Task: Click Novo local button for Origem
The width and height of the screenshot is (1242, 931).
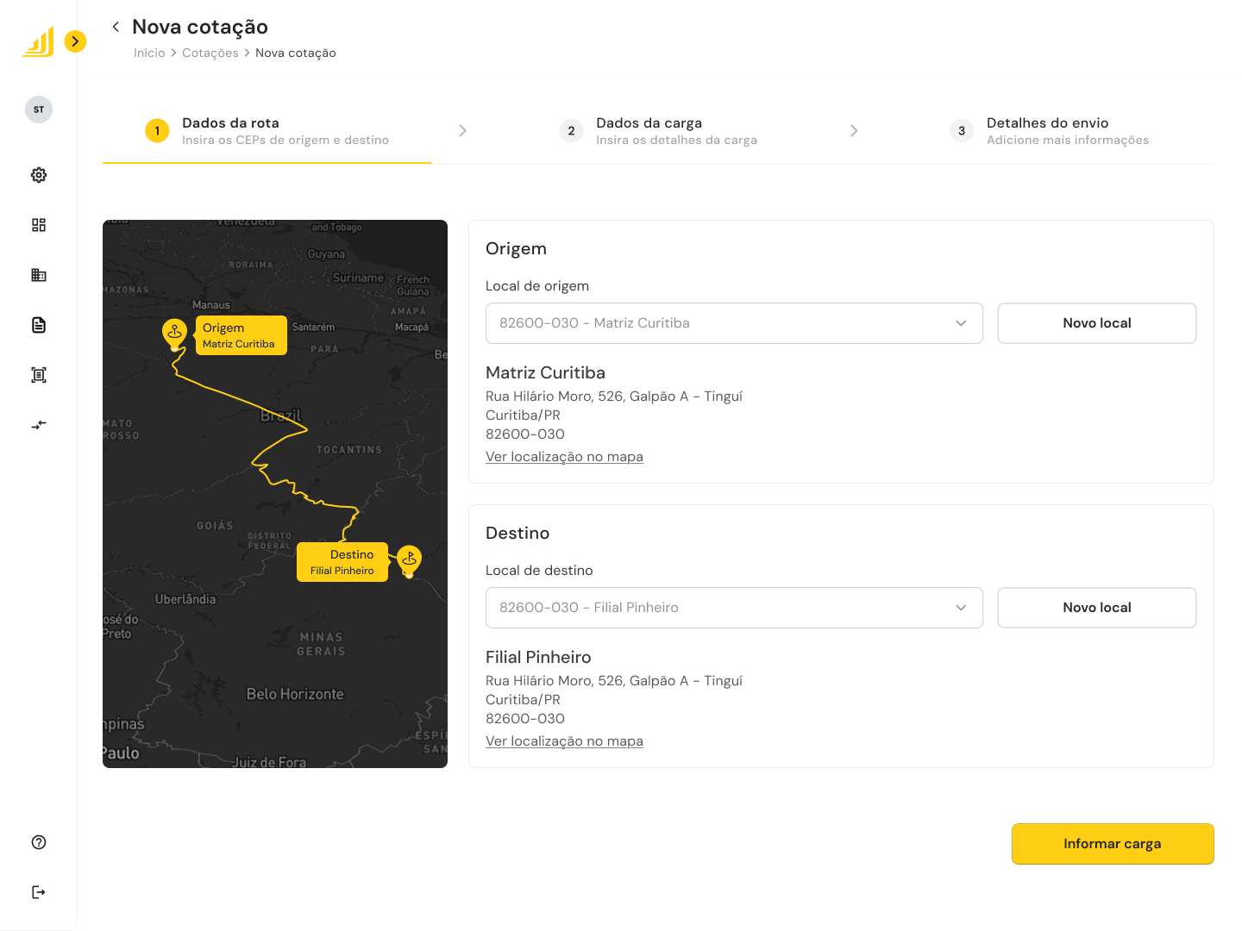Action: pos(1097,323)
